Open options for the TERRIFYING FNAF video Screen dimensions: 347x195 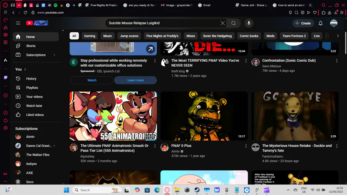pos(246,61)
